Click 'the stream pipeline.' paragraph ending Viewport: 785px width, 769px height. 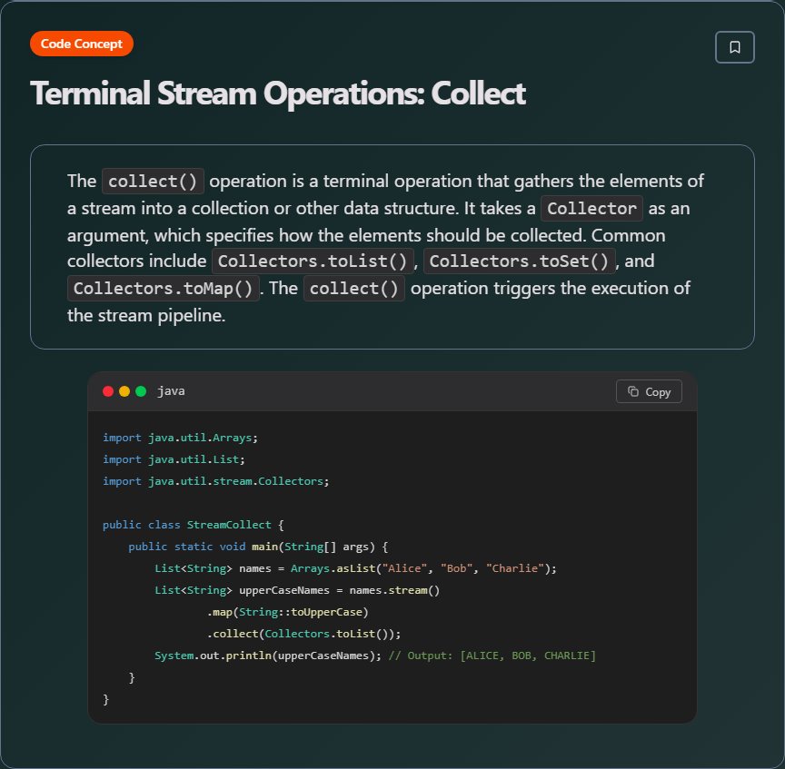[146, 316]
